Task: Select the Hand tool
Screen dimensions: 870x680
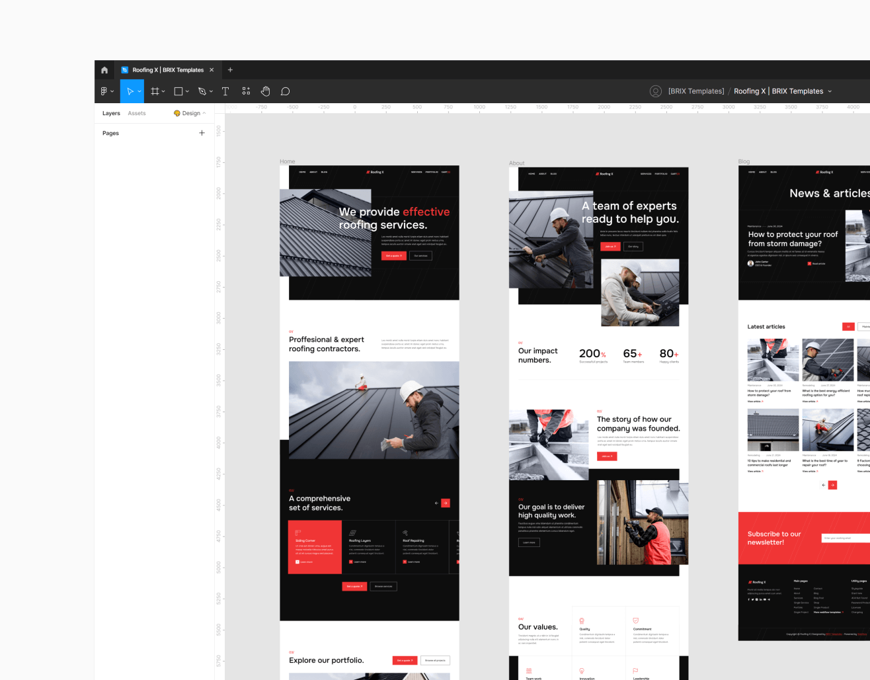Action: (265, 91)
